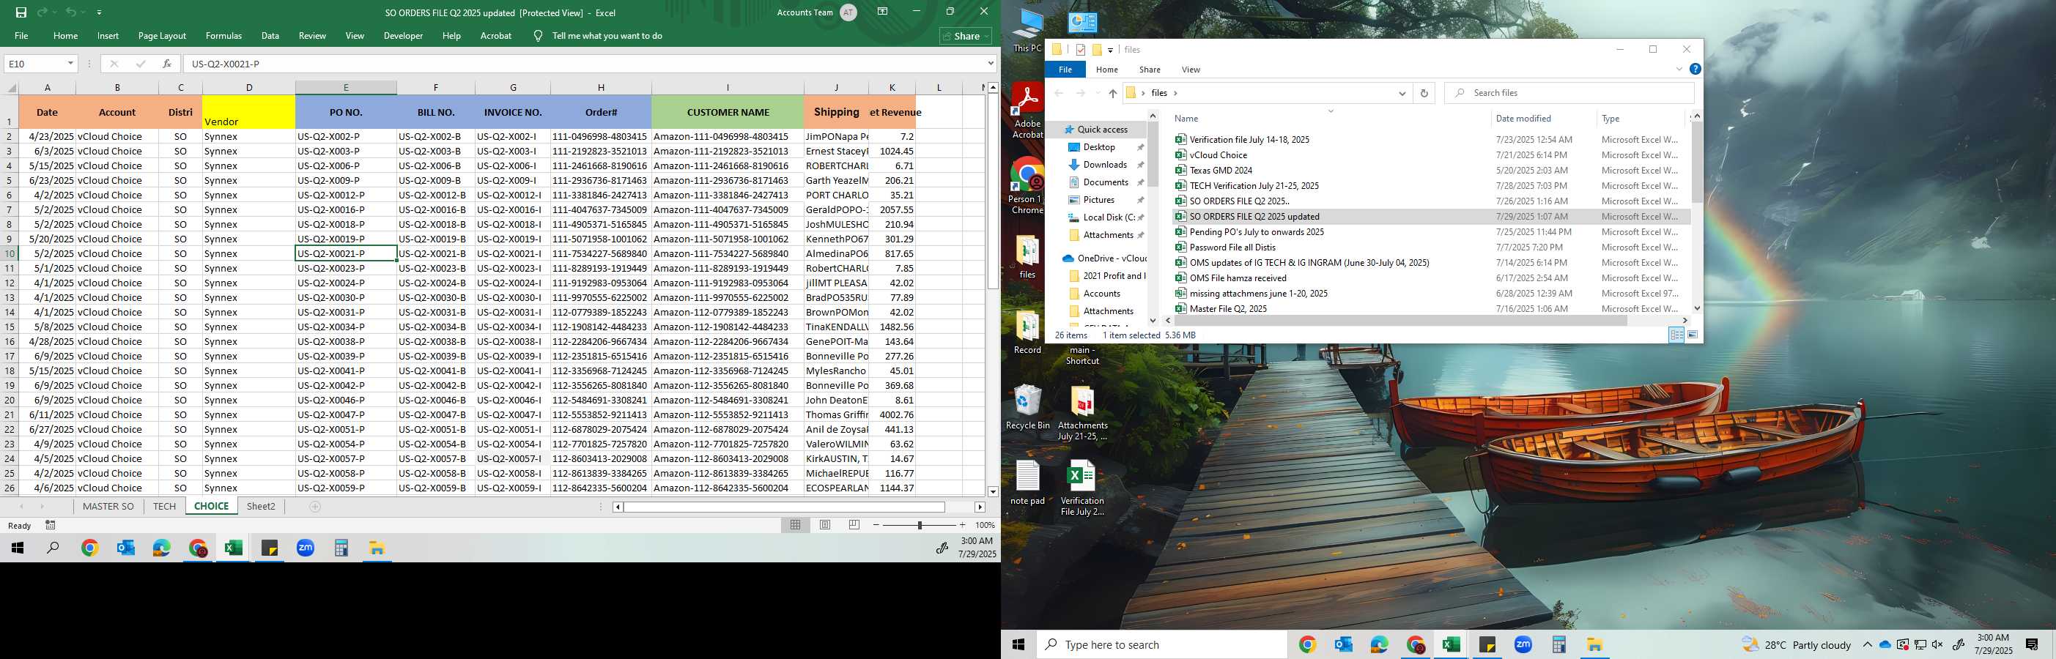
Task: Click the Properties checkmark icon in Explorer title bar
Action: click(x=1080, y=50)
